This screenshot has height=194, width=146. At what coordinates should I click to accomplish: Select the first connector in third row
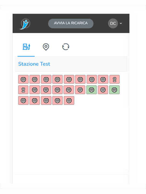pyautogui.click(x=23, y=101)
